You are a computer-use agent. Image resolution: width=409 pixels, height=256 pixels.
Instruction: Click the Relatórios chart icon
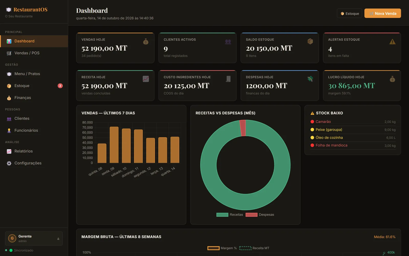[x=9, y=151]
